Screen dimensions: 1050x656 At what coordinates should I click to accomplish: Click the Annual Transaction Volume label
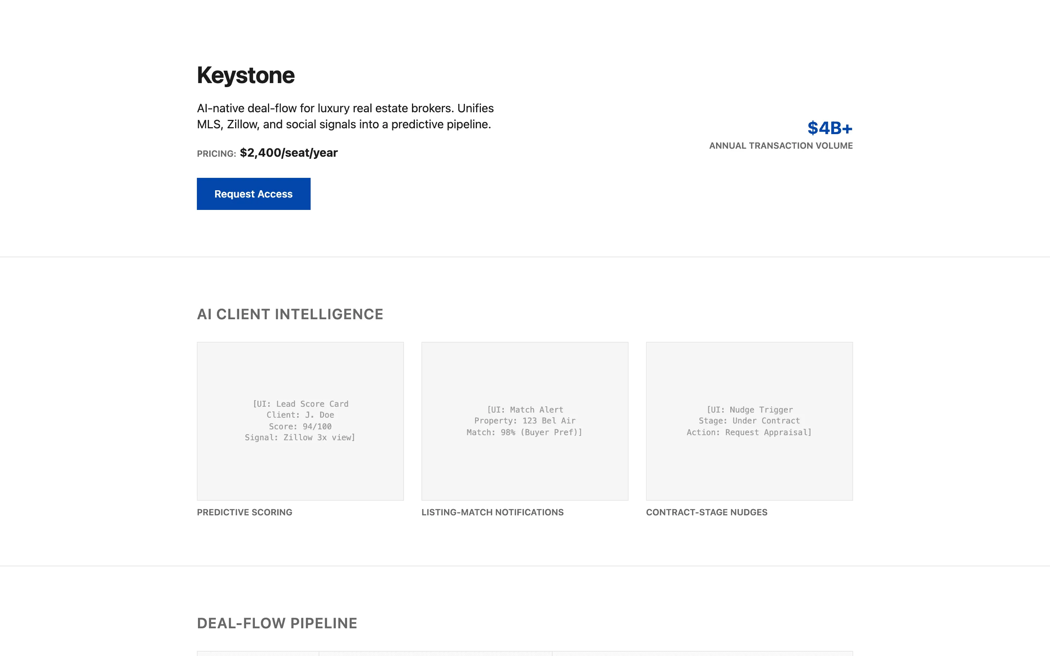pos(781,146)
